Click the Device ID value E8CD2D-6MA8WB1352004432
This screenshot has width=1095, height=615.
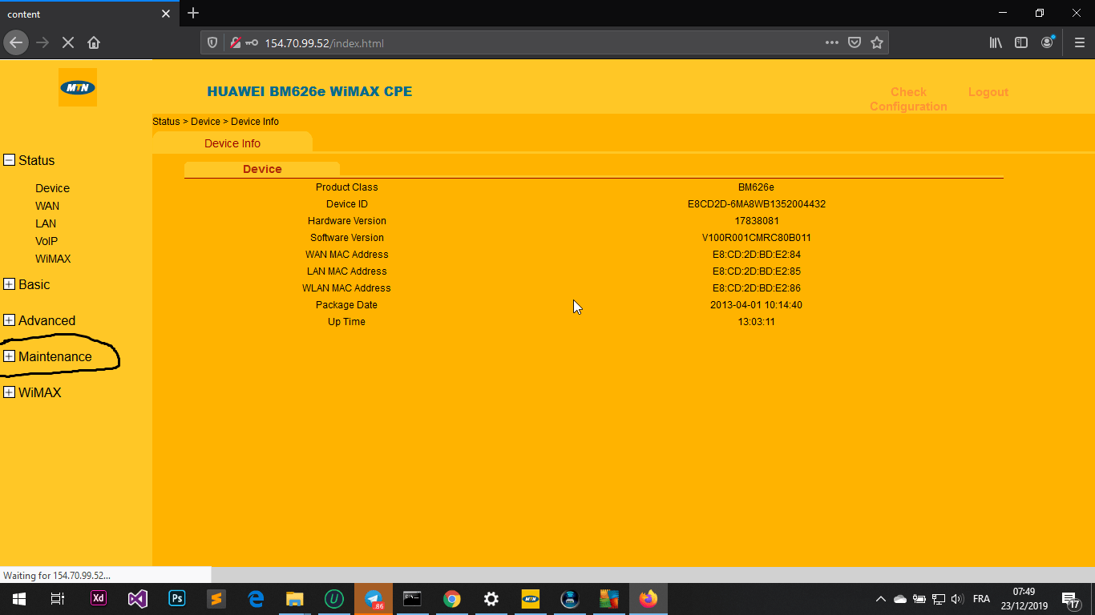(x=757, y=204)
